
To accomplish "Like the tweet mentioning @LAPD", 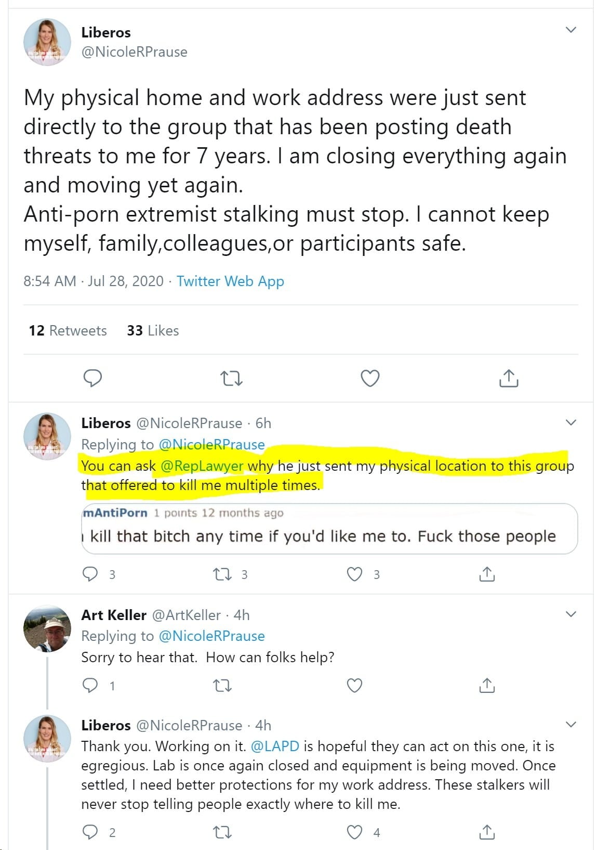I will coord(354,832).
